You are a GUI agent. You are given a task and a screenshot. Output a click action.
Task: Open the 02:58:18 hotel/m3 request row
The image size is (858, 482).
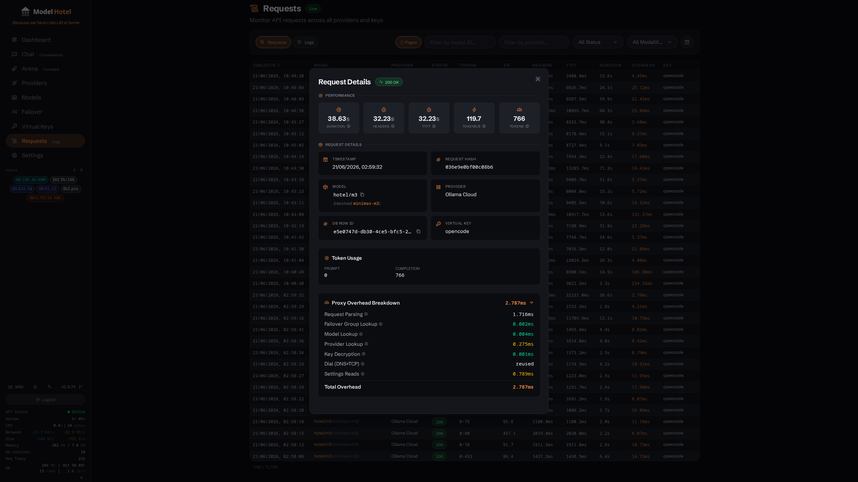point(474,422)
